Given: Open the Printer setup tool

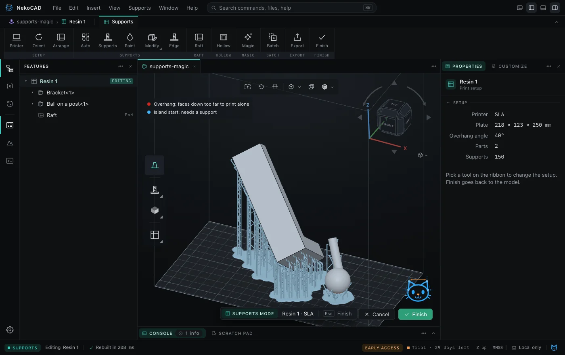Looking at the screenshot, I should pyautogui.click(x=17, y=40).
